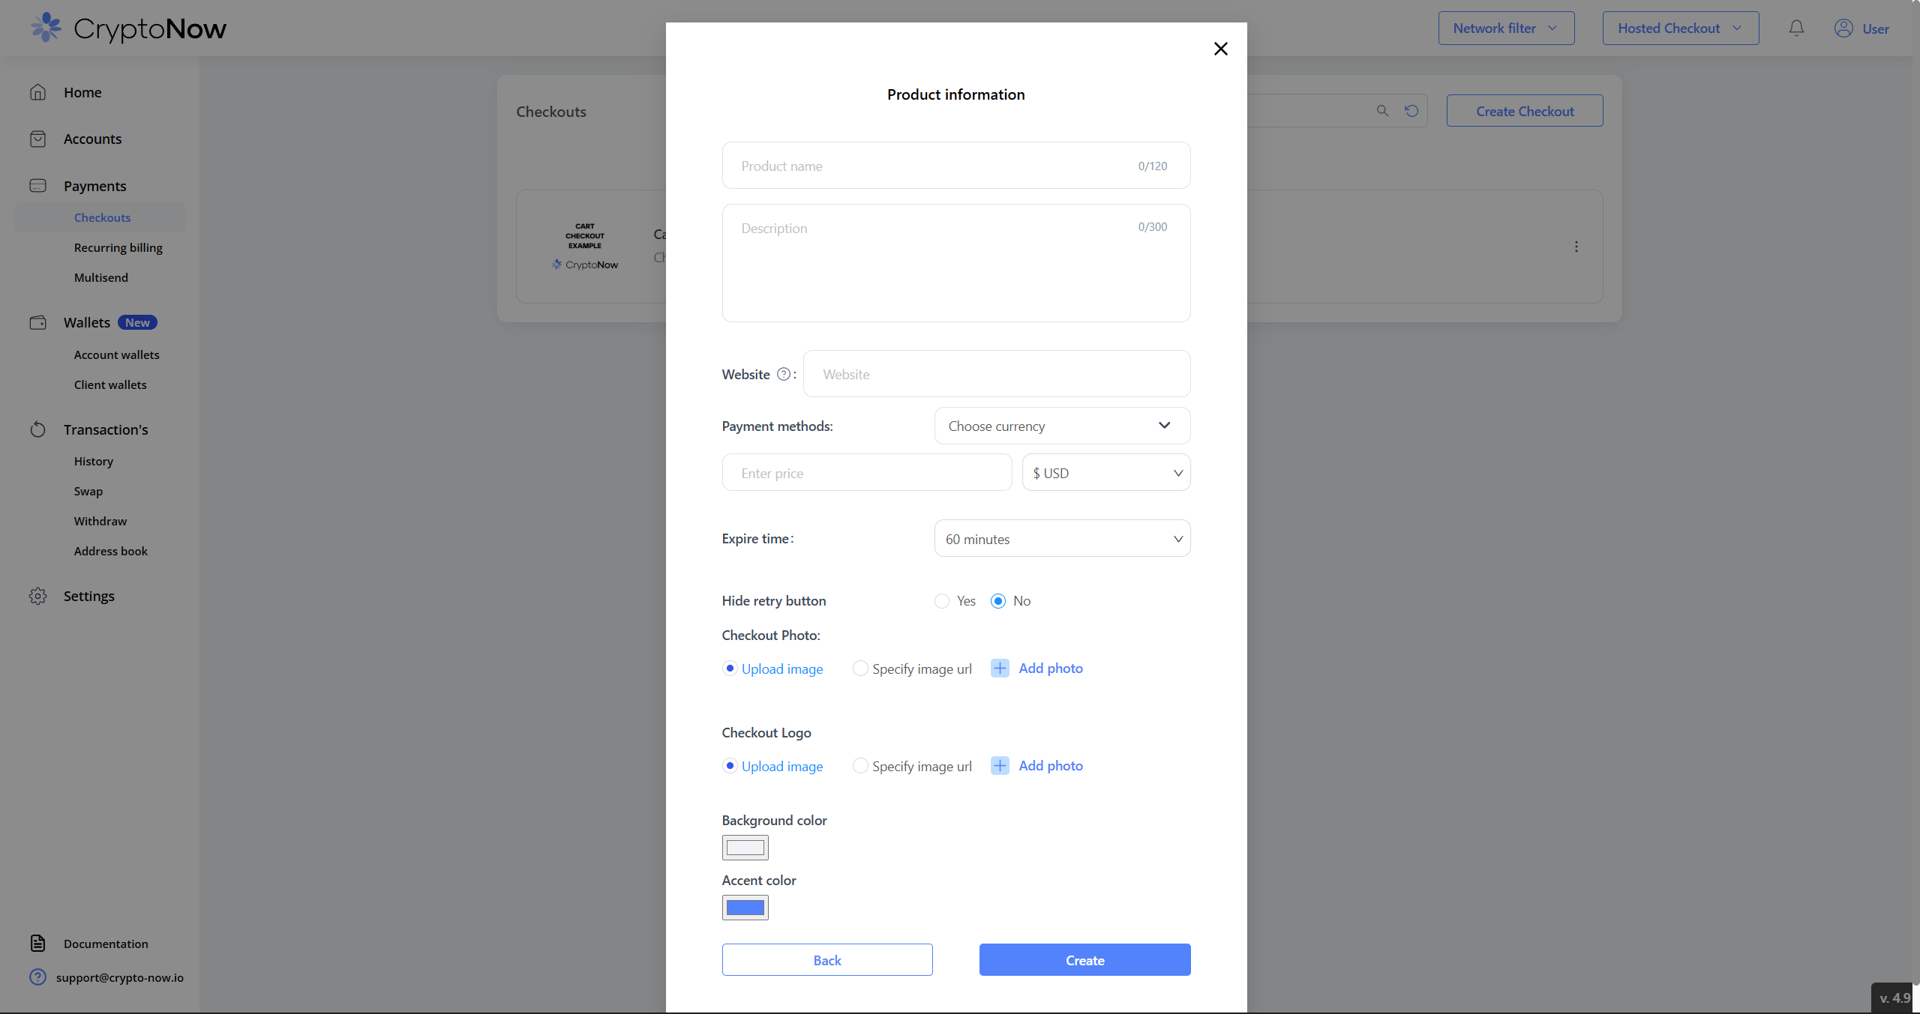Open the Hosted Checkout dropdown
This screenshot has height=1014, width=1920.
(x=1681, y=28)
